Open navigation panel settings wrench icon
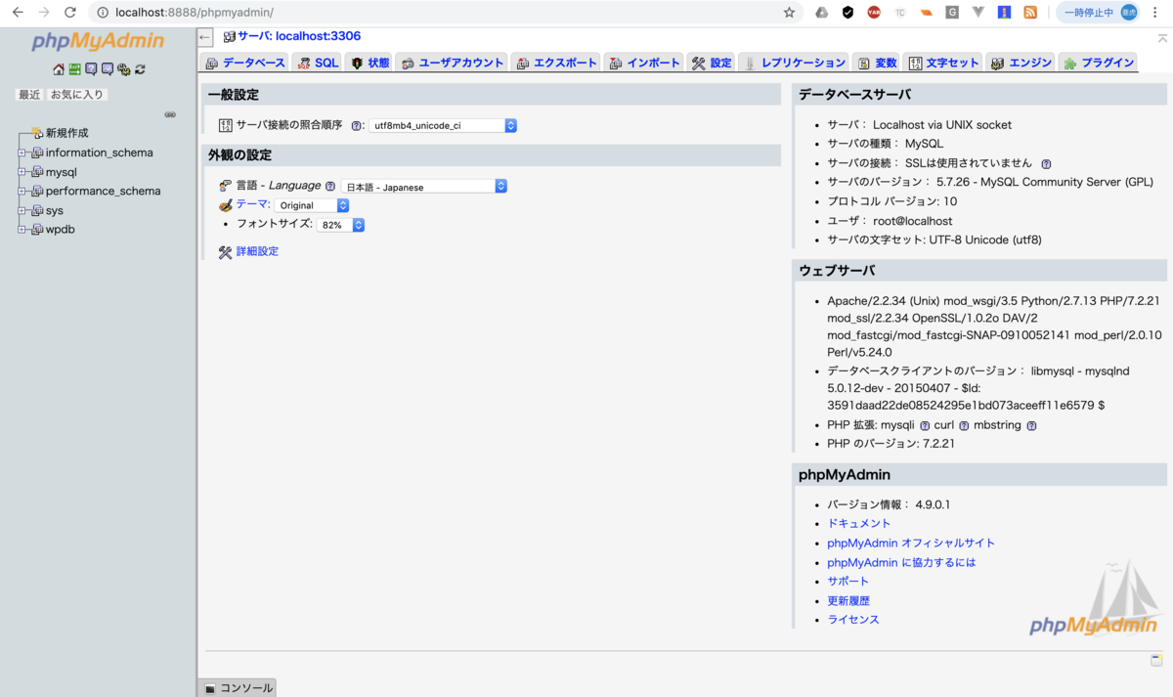Viewport: 1173px width, 697px height. [x=123, y=69]
